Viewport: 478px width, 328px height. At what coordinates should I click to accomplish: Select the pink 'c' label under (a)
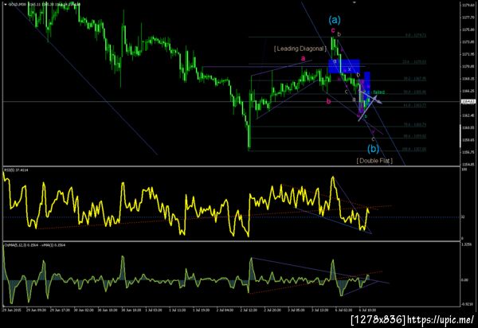(x=333, y=30)
